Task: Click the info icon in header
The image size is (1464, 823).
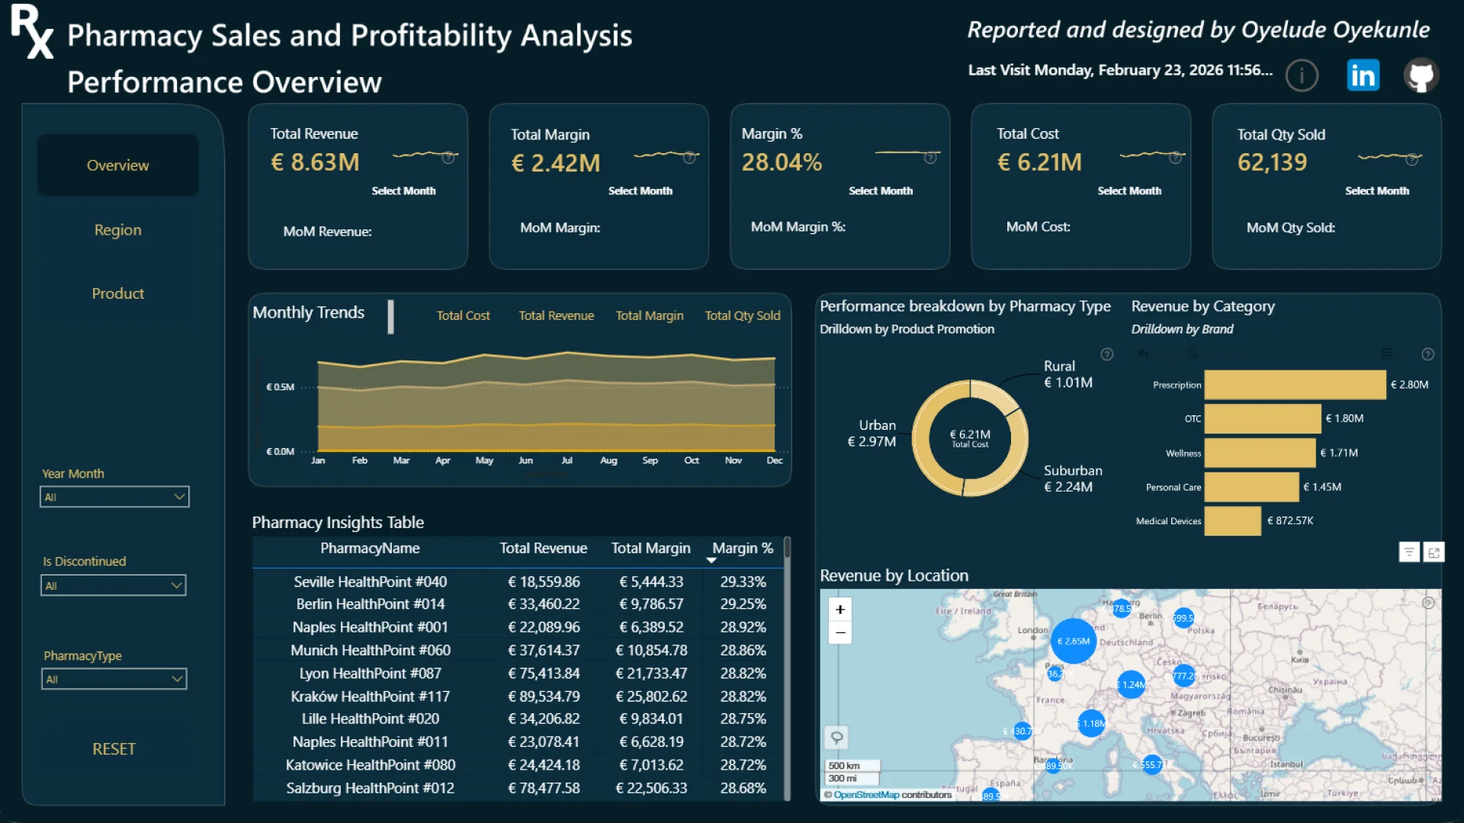Action: click(1302, 75)
